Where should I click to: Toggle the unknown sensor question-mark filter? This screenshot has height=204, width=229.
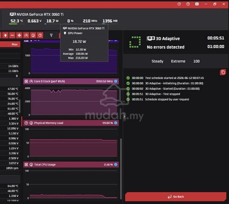(x=40, y=35)
